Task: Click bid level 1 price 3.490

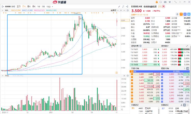Action: click(141, 74)
